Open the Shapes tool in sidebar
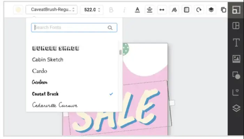 [x=236, y=75]
